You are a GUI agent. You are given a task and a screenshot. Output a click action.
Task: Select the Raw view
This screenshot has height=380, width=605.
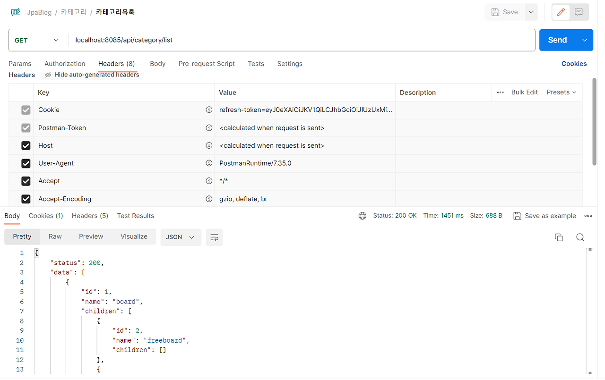(x=55, y=236)
